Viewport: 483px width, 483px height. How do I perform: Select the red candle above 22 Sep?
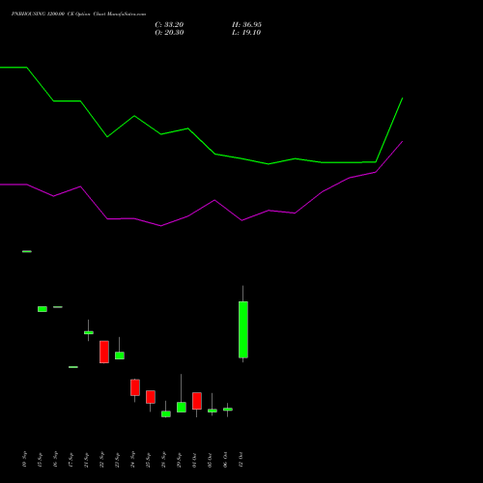(x=104, y=352)
